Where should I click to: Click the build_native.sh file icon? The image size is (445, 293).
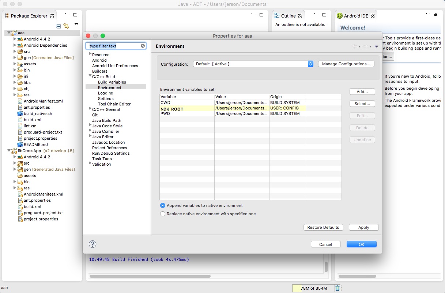[20, 113]
